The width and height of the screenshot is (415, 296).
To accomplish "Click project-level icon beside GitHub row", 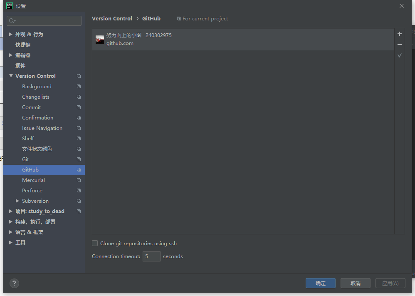I will click(79, 169).
